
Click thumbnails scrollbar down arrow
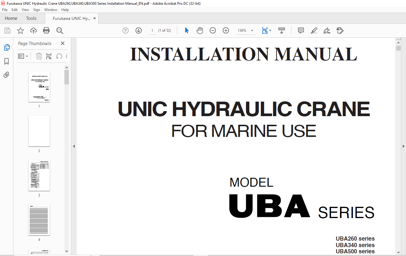[x=67, y=251]
